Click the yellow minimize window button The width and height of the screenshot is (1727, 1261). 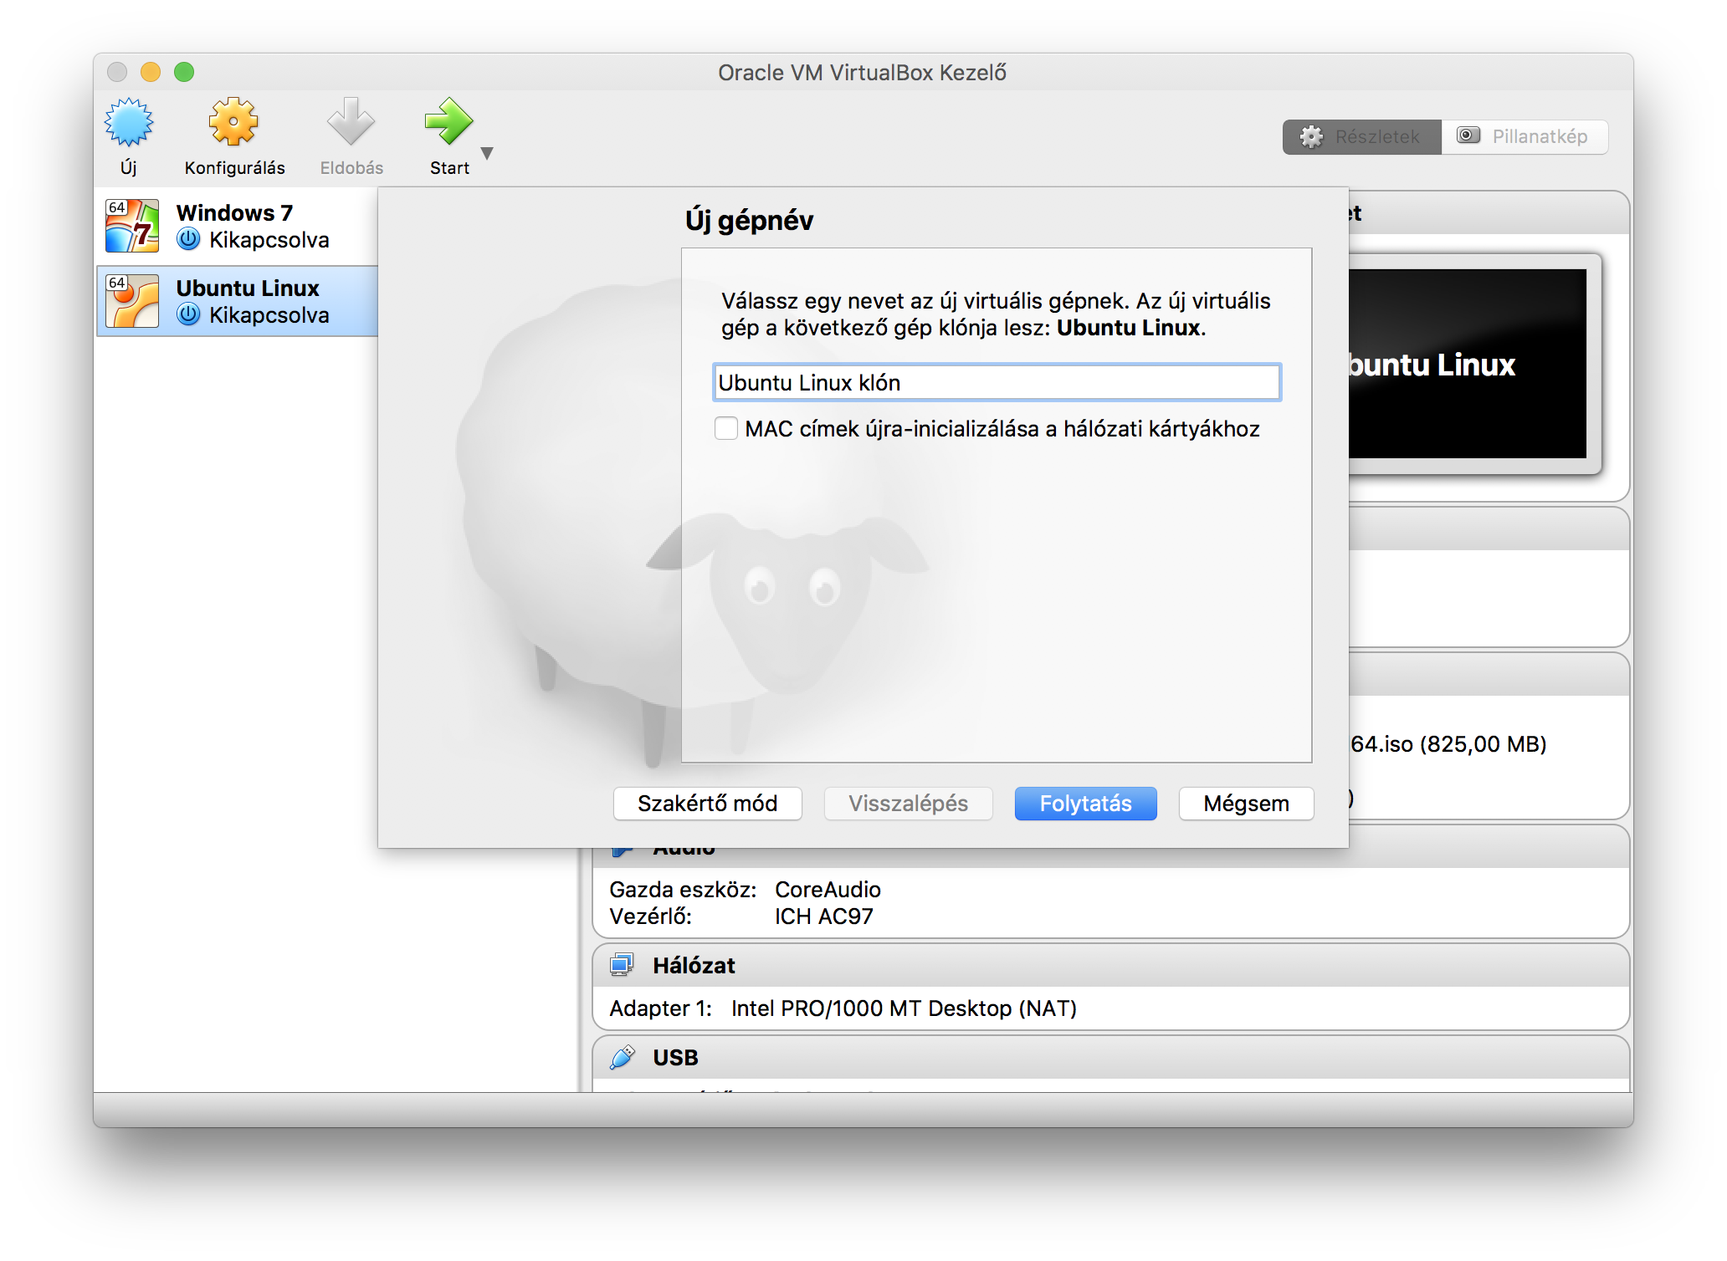151,72
